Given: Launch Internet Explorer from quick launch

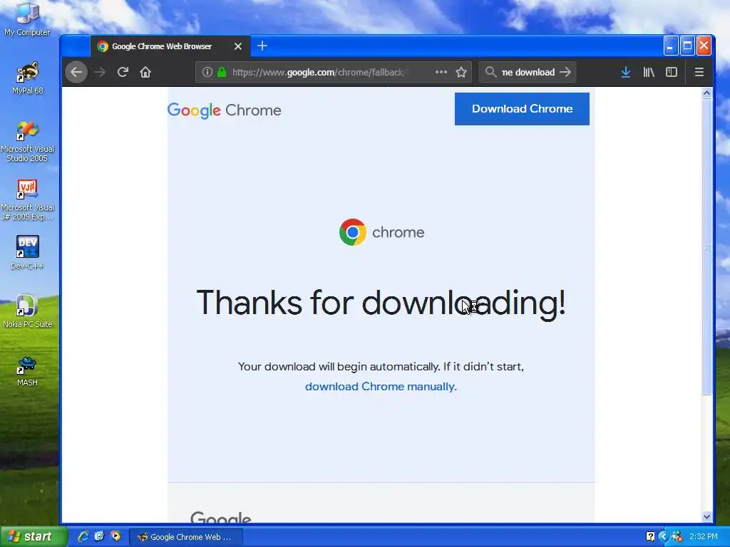Looking at the screenshot, I should click(x=83, y=536).
